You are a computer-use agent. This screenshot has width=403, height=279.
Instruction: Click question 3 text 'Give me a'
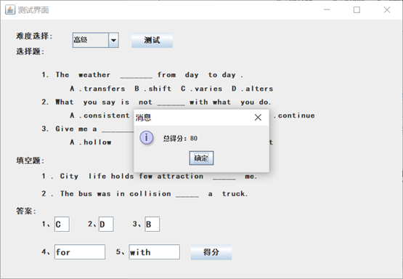tap(76, 129)
